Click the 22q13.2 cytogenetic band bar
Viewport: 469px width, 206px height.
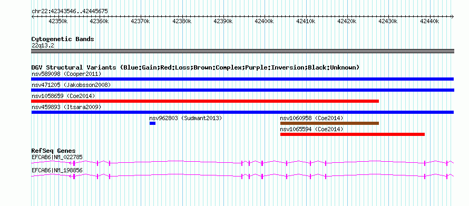click(242, 51)
